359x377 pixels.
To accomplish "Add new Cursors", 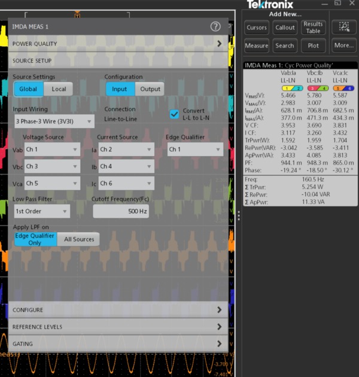I will coord(257,28).
